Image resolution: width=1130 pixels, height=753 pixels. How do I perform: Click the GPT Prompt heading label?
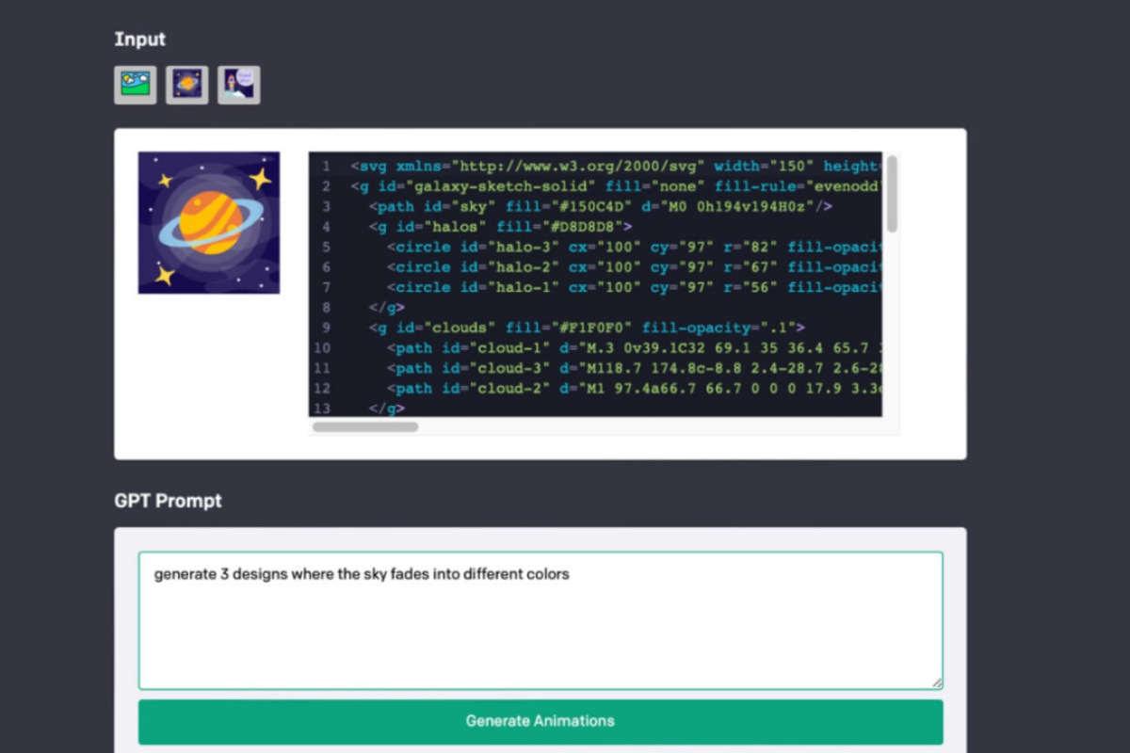[169, 501]
